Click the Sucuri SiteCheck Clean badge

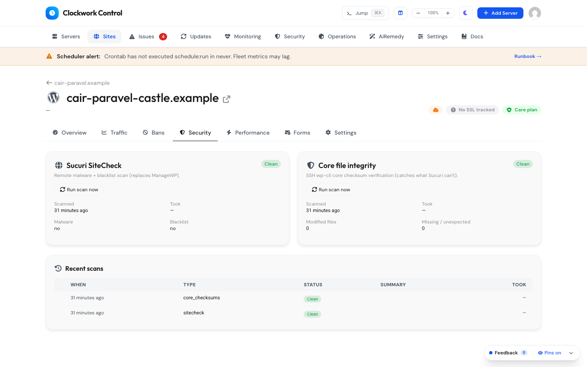271,164
